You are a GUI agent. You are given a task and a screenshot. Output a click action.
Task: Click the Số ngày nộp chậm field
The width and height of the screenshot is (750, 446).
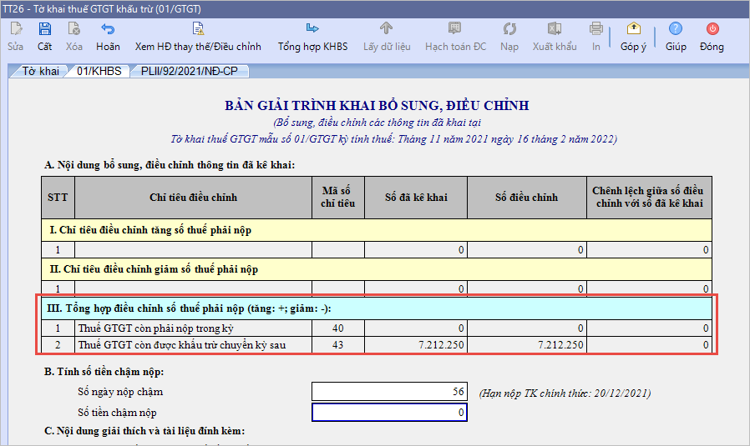point(388,392)
